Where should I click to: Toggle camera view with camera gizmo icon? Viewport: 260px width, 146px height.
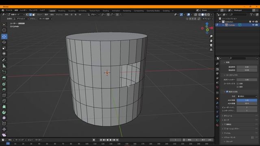click(x=211, y=45)
